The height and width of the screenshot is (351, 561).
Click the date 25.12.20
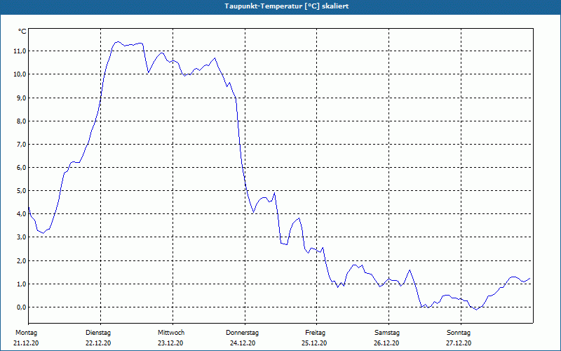pos(314,343)
